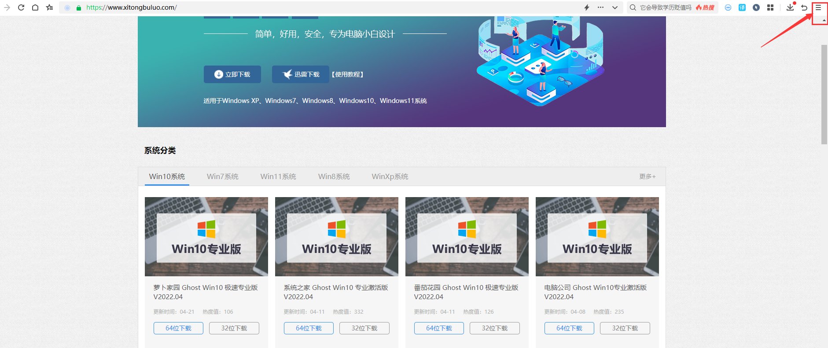Click the 更新时间：04-21 text
828x348 pixels.
[174, 311]
